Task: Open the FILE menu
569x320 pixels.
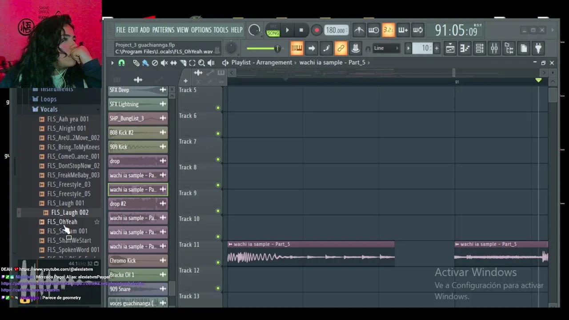Action: tap(121, 30)
